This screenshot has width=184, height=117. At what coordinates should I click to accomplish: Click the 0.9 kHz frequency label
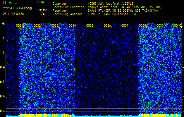pos(2,67)
